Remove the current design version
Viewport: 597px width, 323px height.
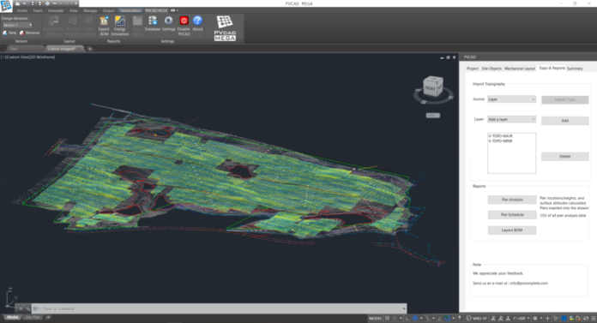click(x=29, y=33)
